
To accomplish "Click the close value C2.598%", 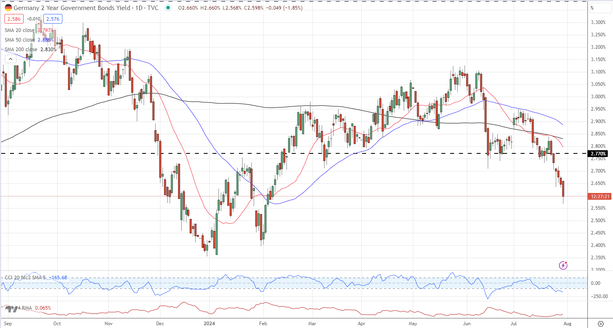I will point(253,8).
